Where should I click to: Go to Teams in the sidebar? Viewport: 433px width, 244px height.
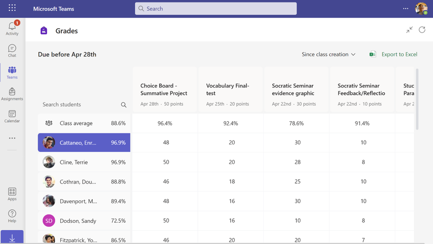[x=12, y=73]
